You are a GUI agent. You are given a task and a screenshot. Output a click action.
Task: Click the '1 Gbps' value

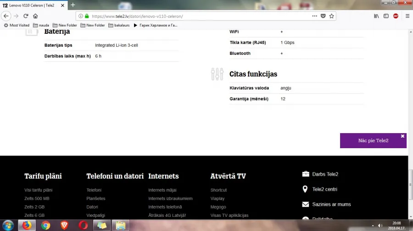287,43
